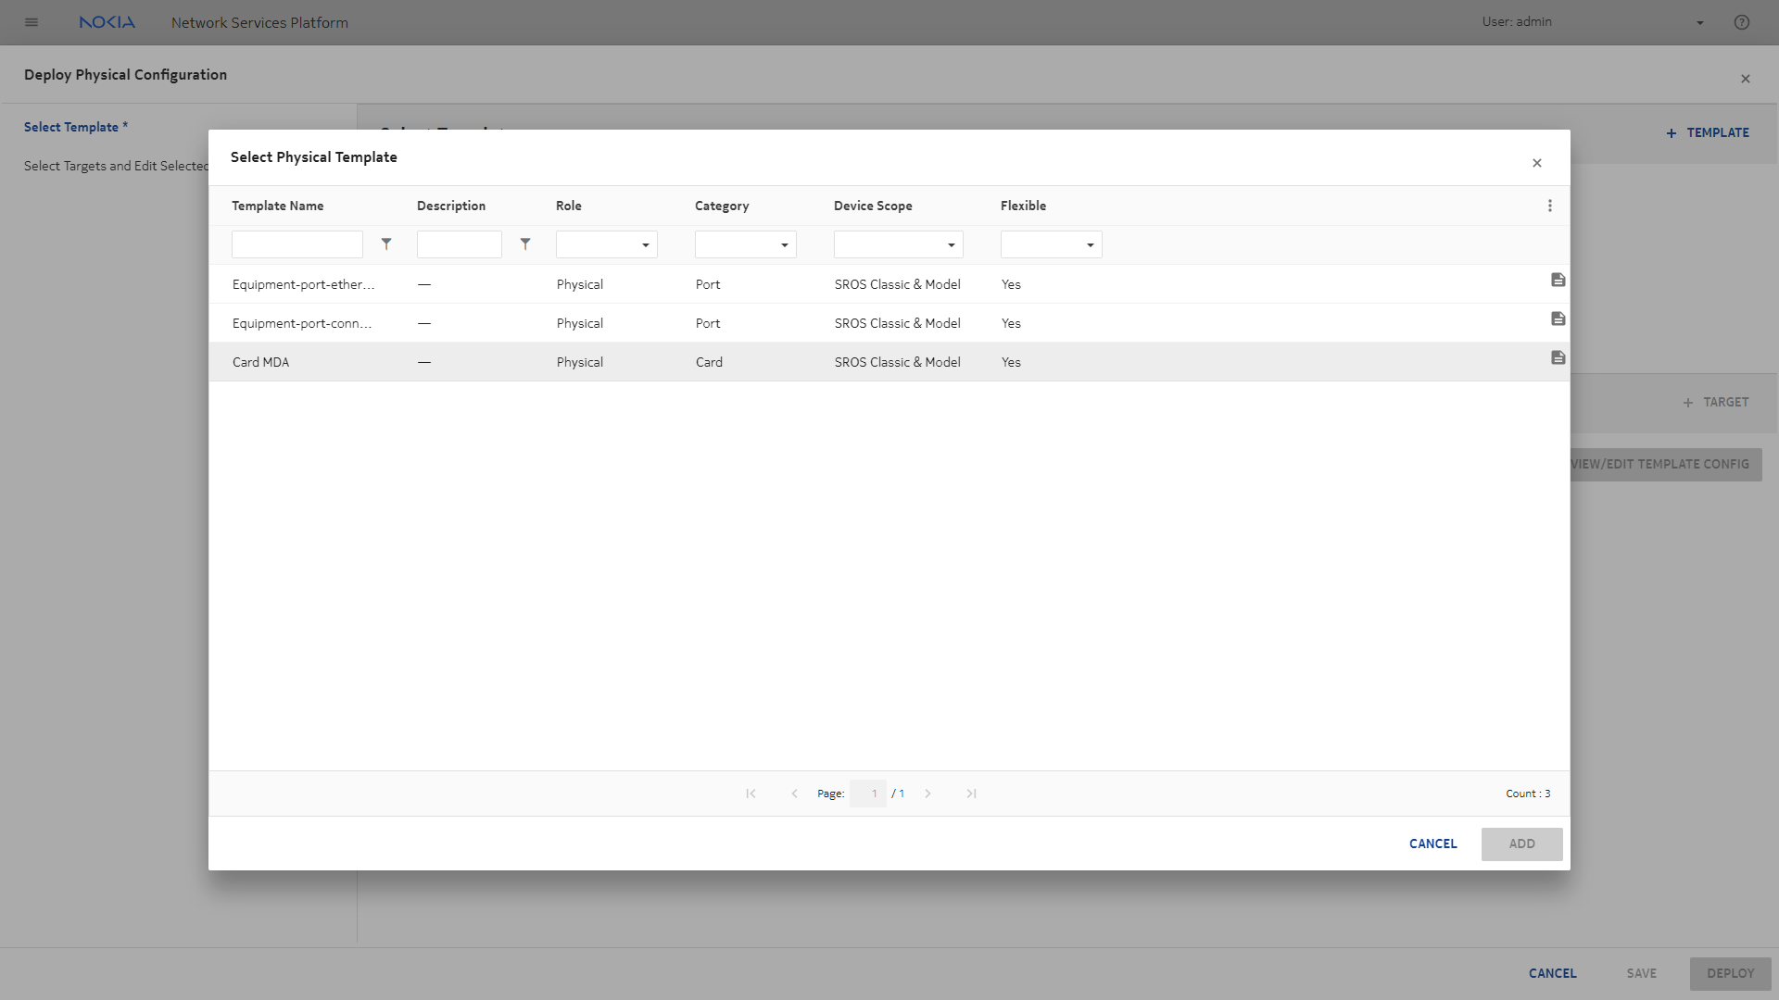Select the Card MDA template row

[261, 362]
